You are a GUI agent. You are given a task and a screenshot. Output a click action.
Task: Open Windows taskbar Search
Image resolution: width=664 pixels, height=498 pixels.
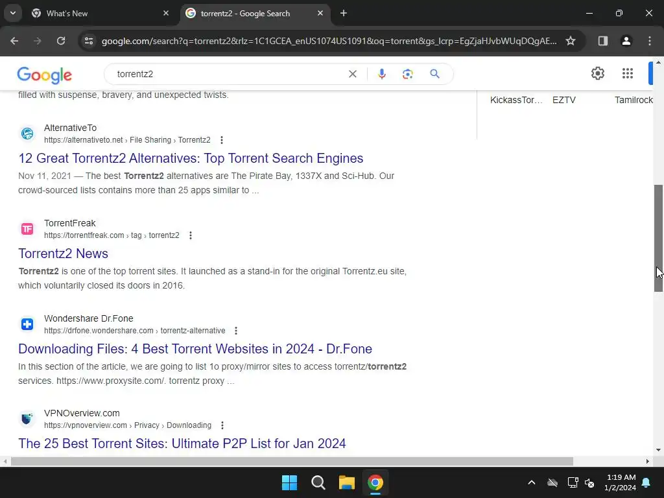click(318, 482)
